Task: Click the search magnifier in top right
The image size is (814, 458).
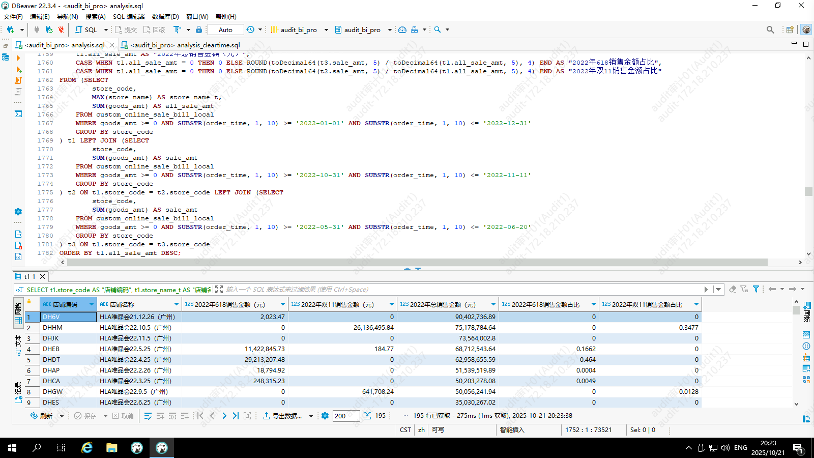Action: [770, 30]
